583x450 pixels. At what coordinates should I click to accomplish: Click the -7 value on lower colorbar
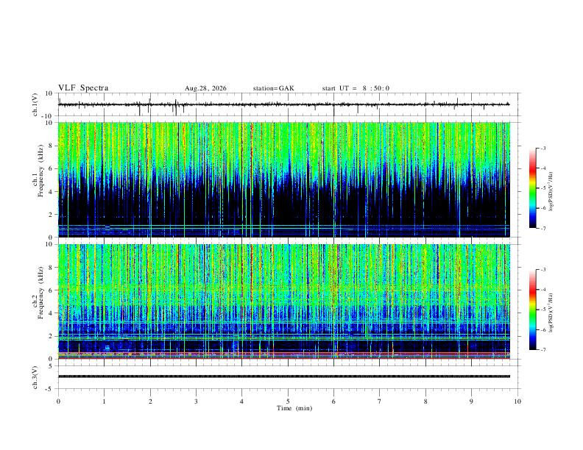click(x=543, y=350)
